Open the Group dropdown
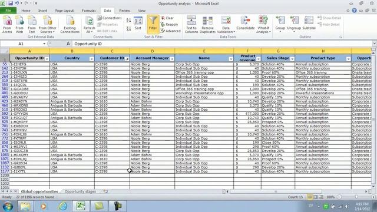 [x=280, y=30]
